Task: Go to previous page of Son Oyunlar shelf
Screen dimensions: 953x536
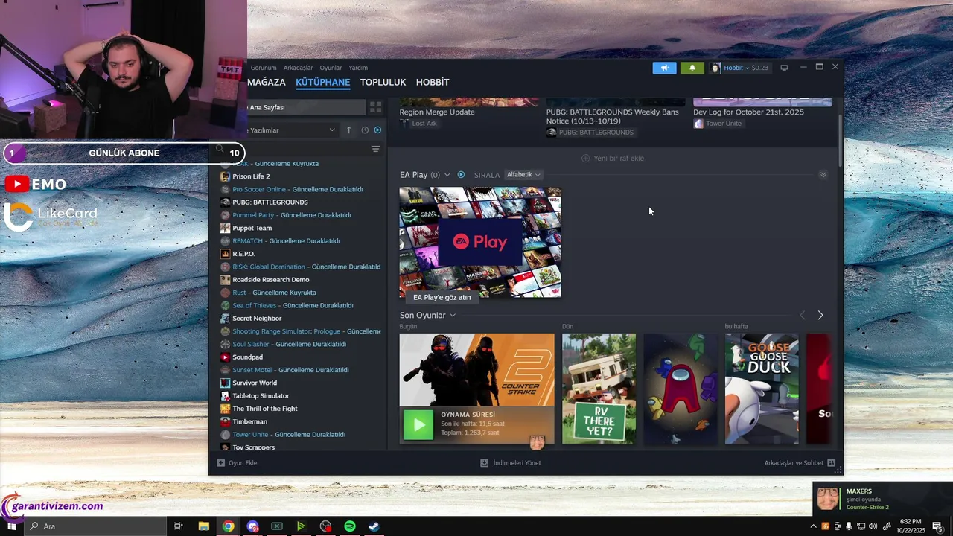Action: 803,316
